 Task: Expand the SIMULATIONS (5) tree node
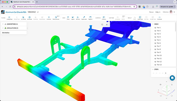[3, 28]
